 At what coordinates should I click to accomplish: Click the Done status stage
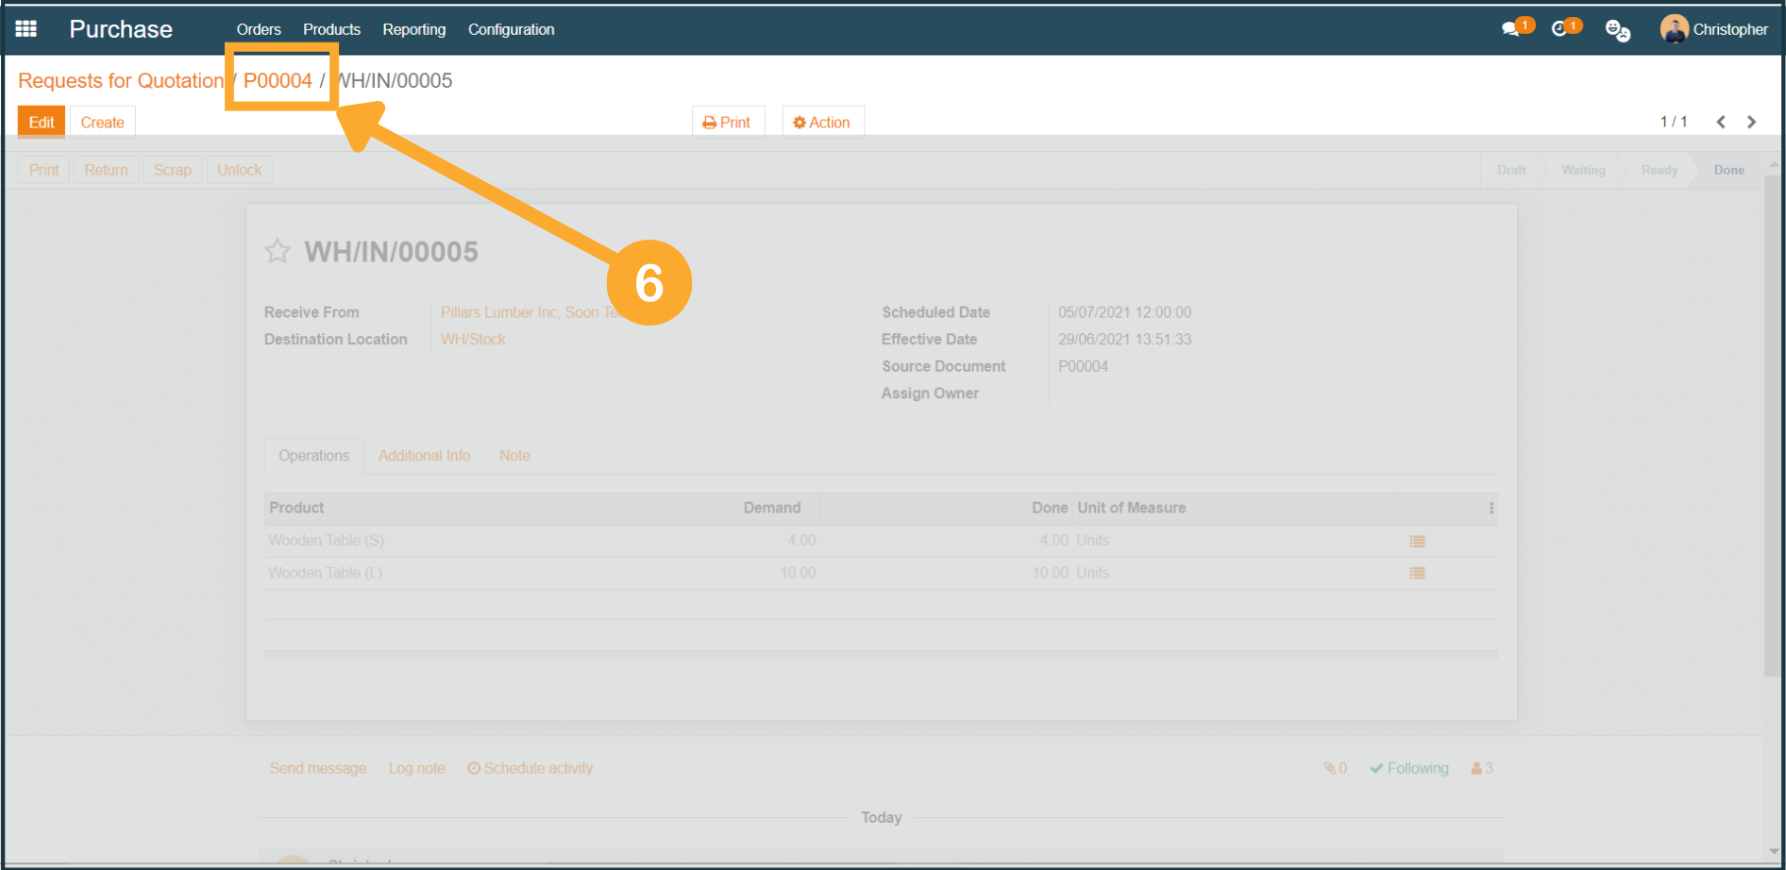click(x=1728, y=170)
